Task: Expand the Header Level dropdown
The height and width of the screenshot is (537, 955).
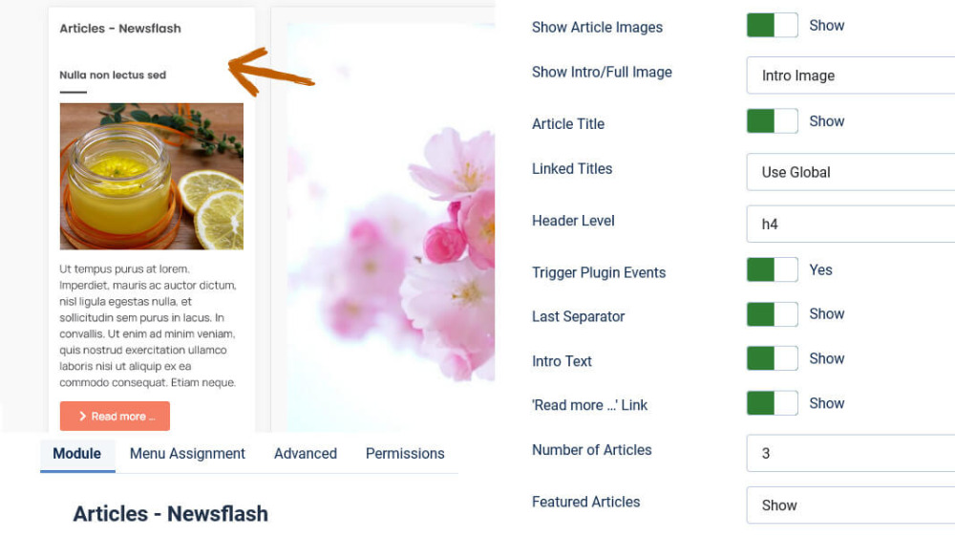Action: pos(851,224)
